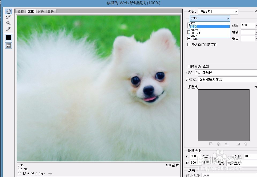Select the Hand tool
The width and height of the screenshot is (257, 177).
coord(8,11)
